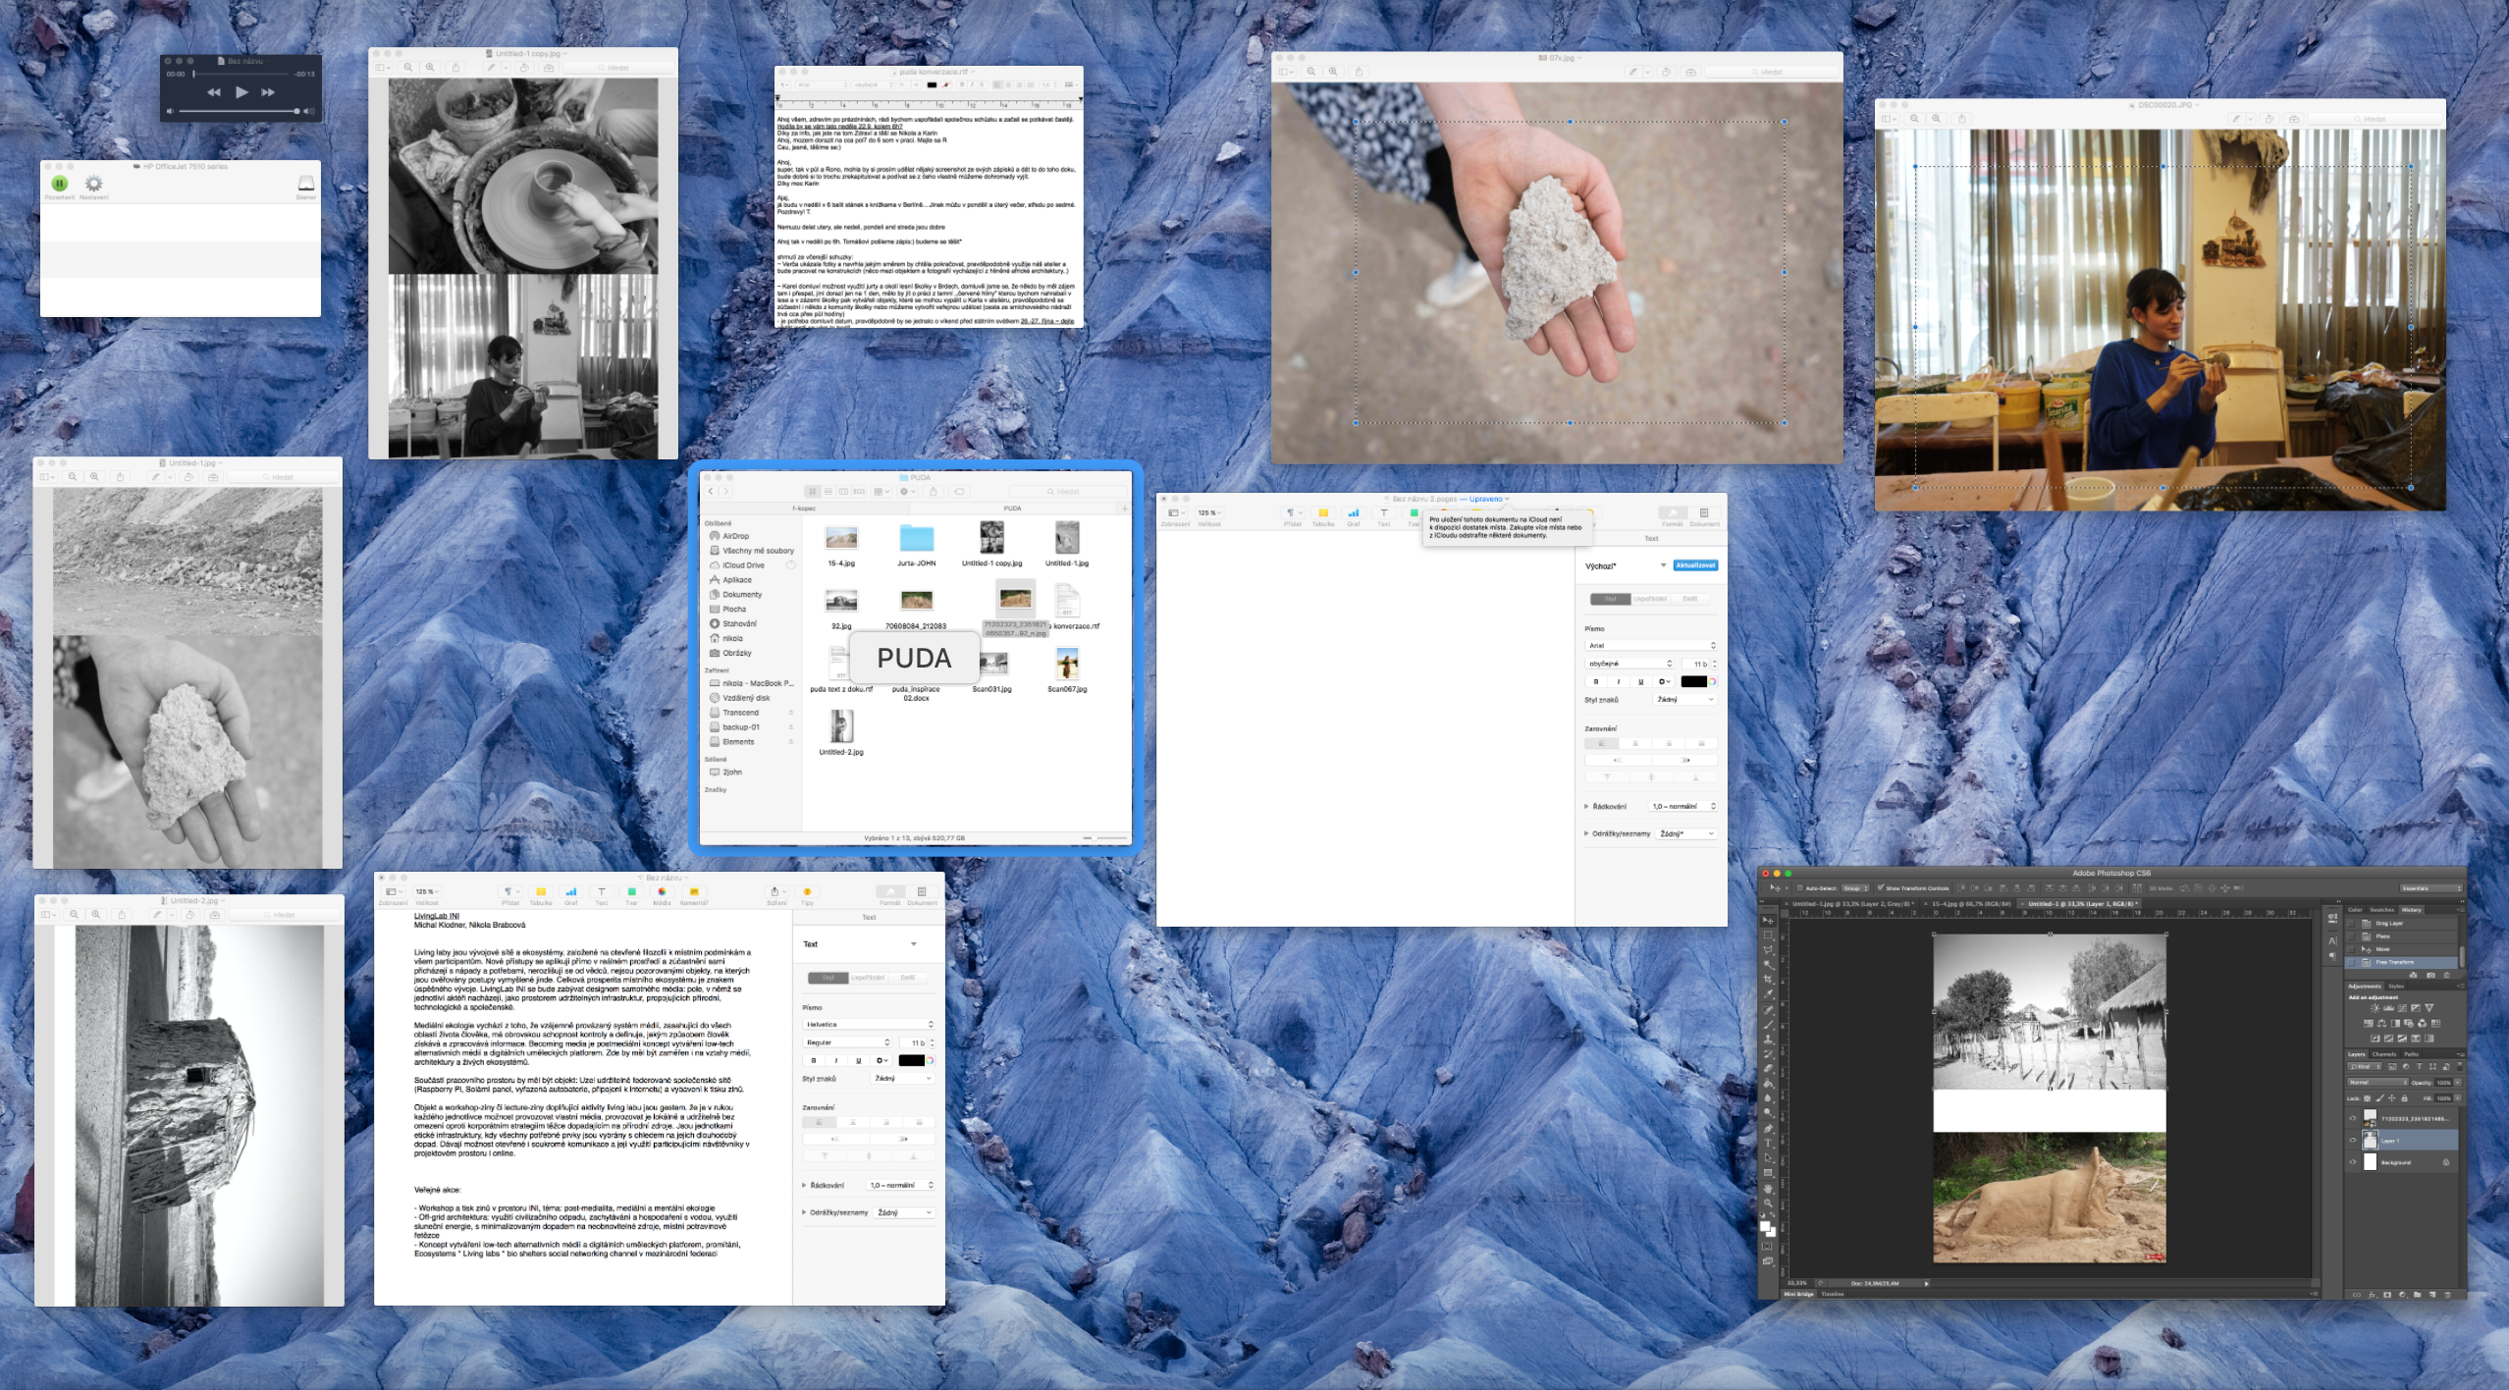
Task: Click the Nastavení gear in HP OfficeJet window
Action: (x=93, y=184)
